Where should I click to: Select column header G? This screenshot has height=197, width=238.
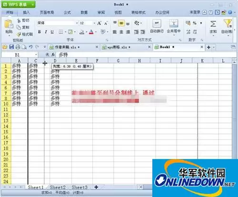[x=118, y=61]
